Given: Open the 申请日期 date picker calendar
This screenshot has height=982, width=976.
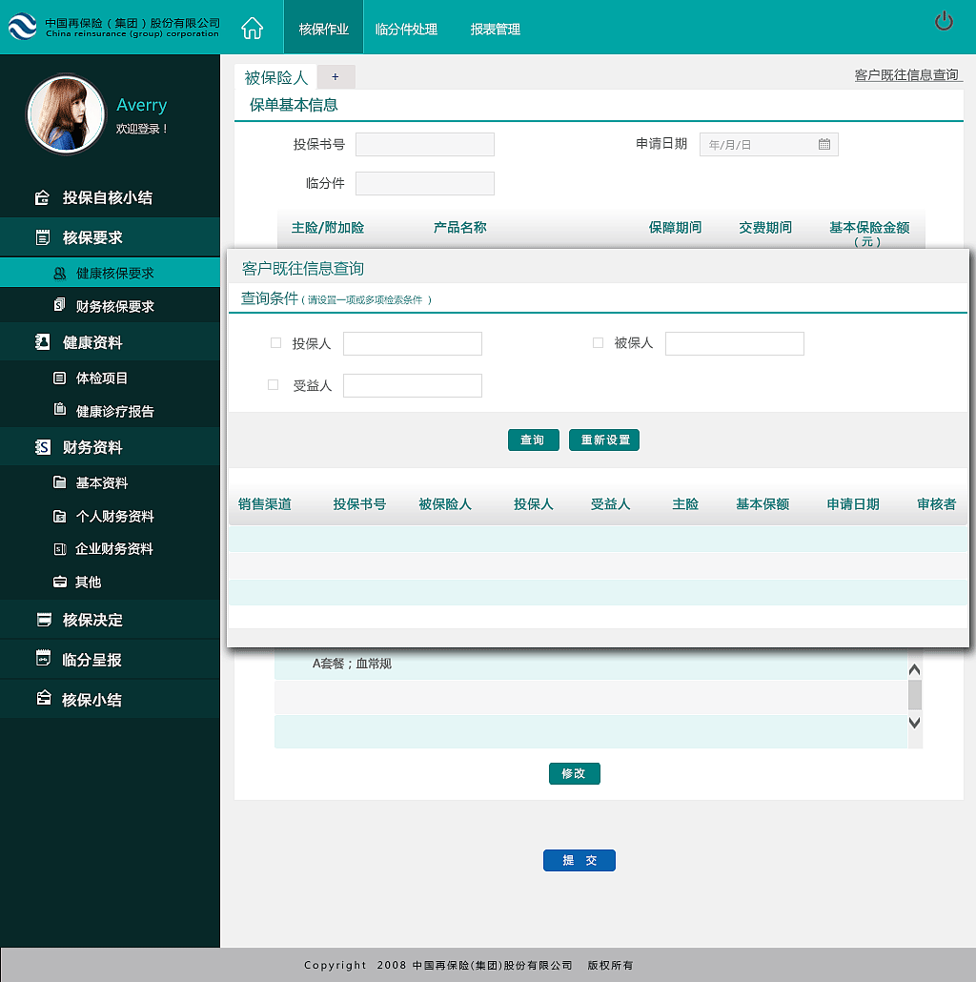Looking at the screenshot, I should pos(823,144).
